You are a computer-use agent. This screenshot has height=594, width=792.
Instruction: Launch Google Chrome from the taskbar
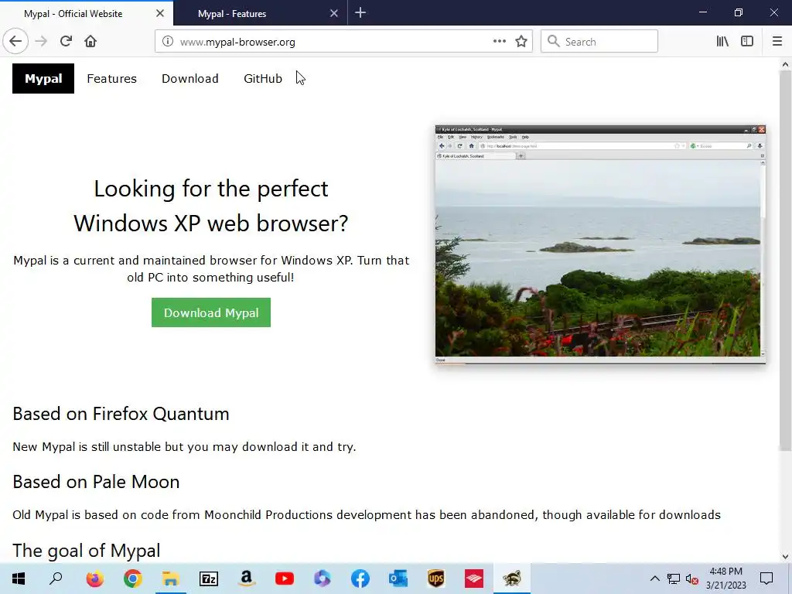pos(132,579)
